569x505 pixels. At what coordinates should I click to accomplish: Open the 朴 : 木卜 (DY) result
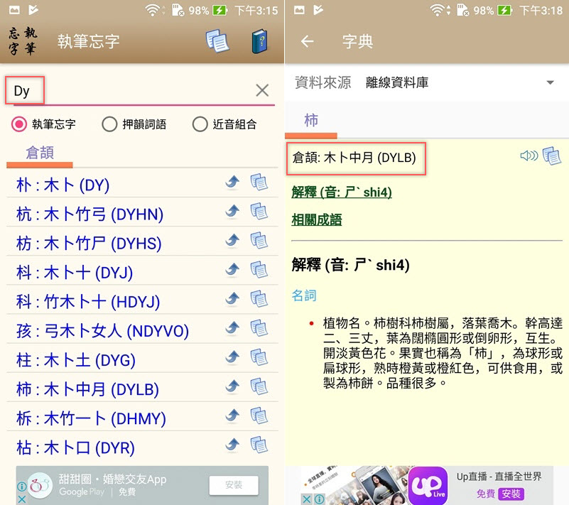click(x=63, y=185)
